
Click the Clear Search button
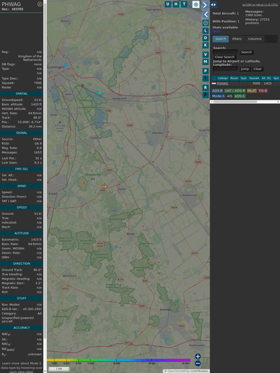click(225, 57)
